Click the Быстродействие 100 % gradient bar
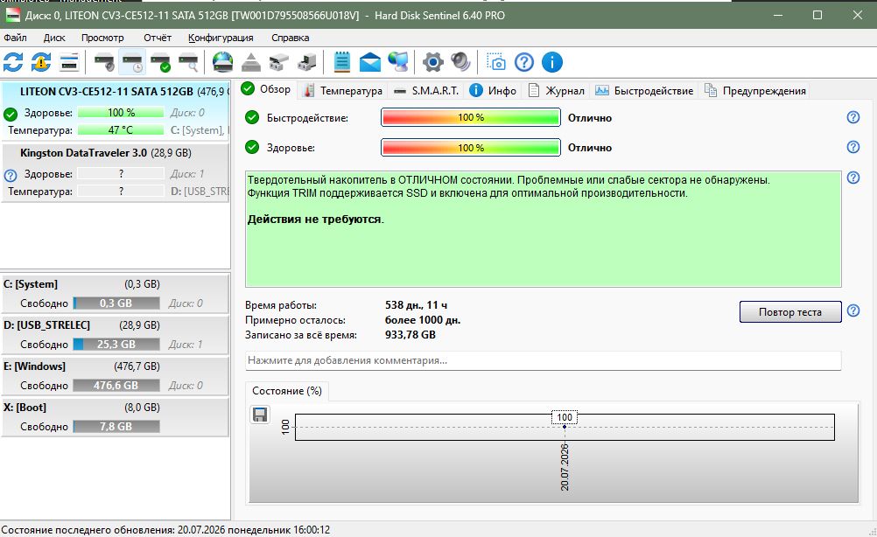 (470, 117)
